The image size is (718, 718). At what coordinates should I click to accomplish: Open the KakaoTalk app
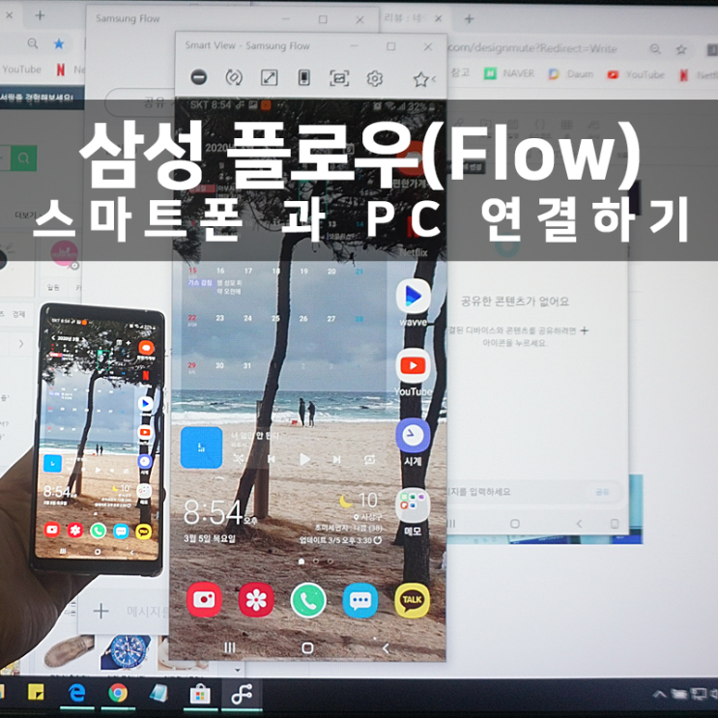click(412, 600)
